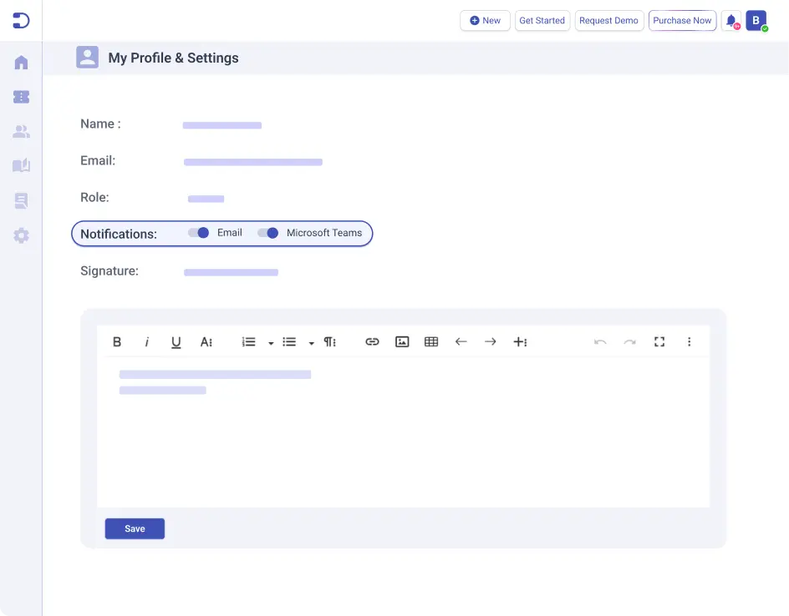789x616 pixels.
Task: Open the font size options
Action: [x=206, y=342]
